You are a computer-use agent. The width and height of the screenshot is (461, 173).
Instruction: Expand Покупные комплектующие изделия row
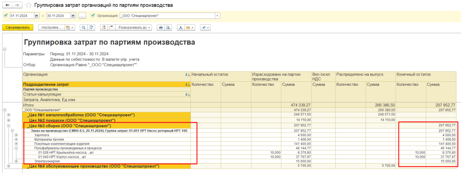(x=16, y=144)
